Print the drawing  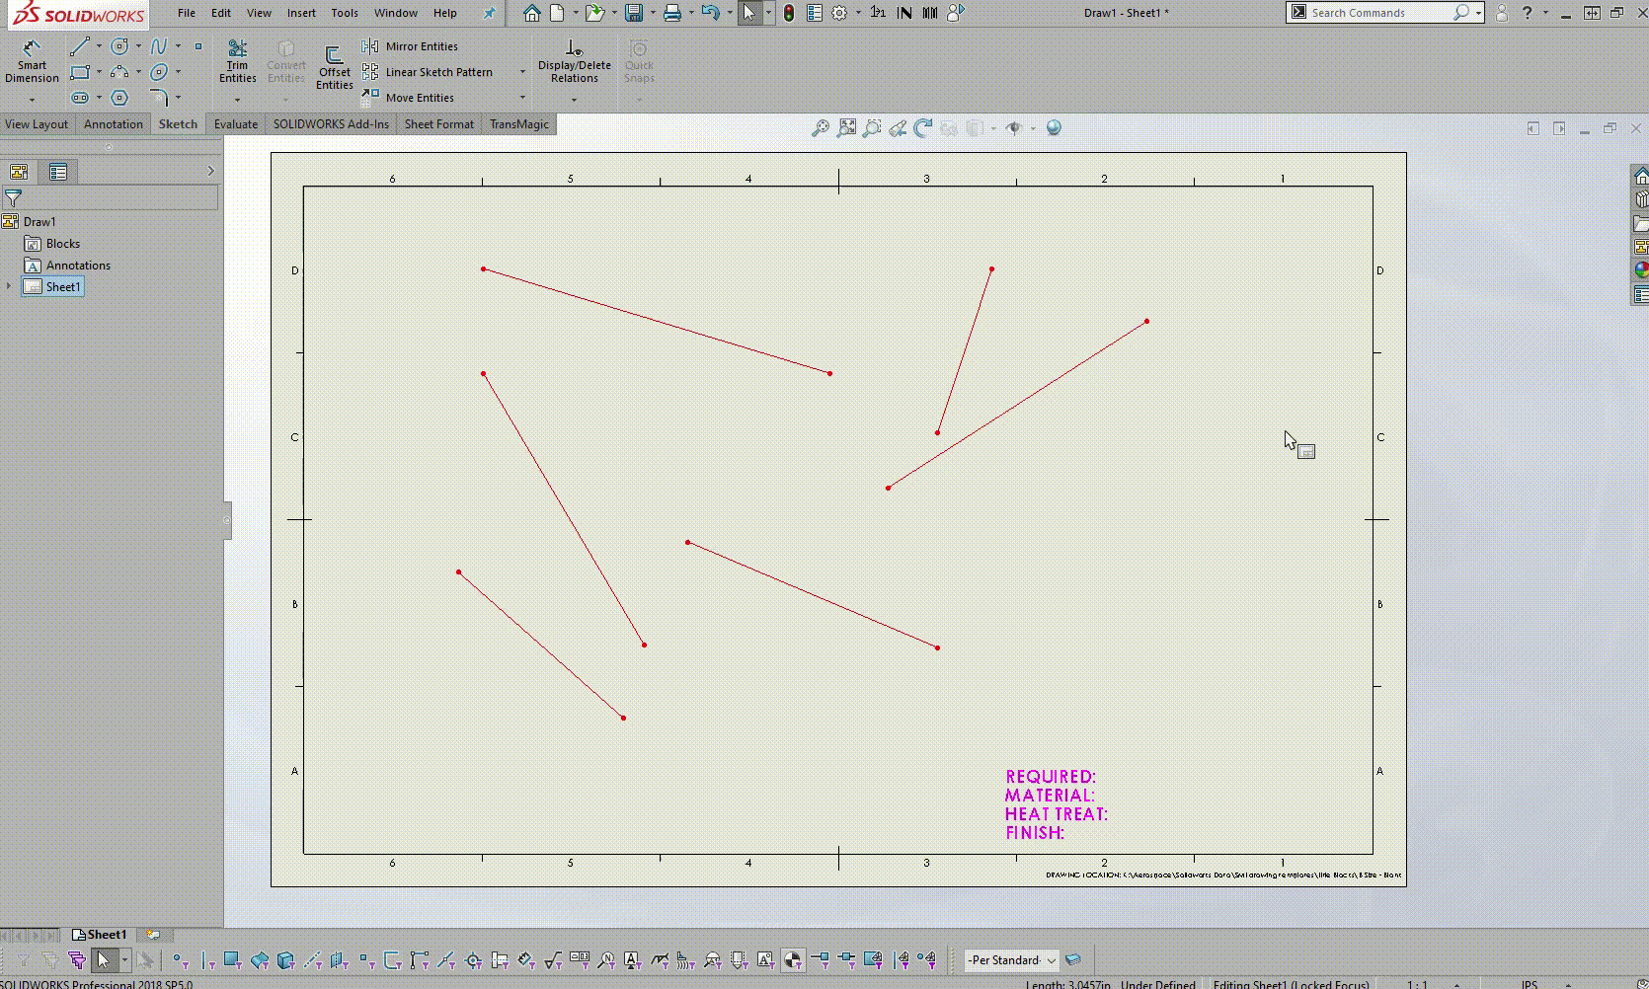[672, 13]
